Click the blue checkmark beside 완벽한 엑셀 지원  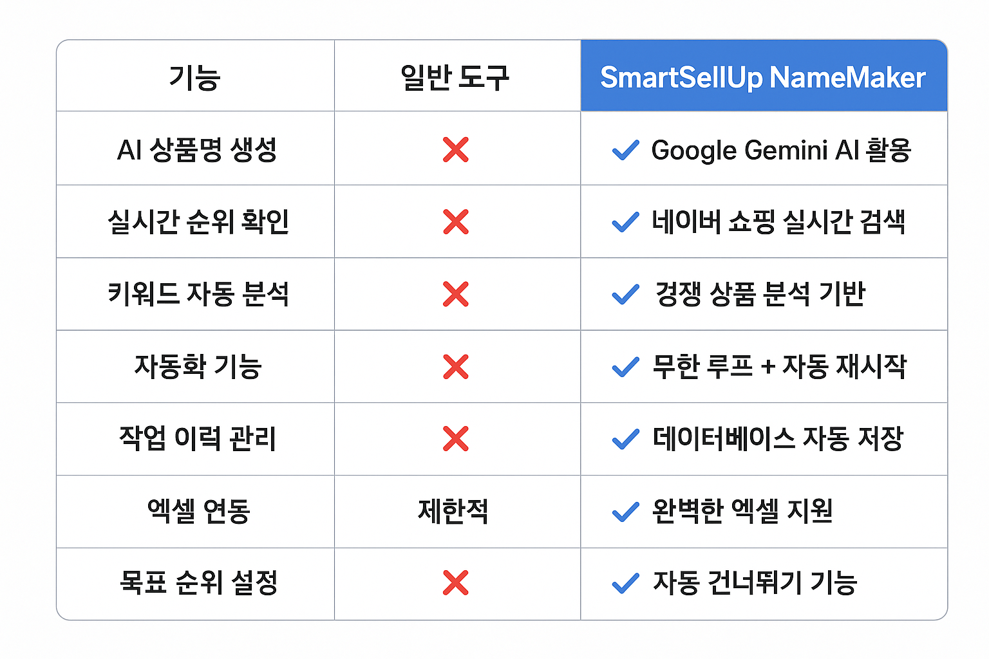coord(625,512)
